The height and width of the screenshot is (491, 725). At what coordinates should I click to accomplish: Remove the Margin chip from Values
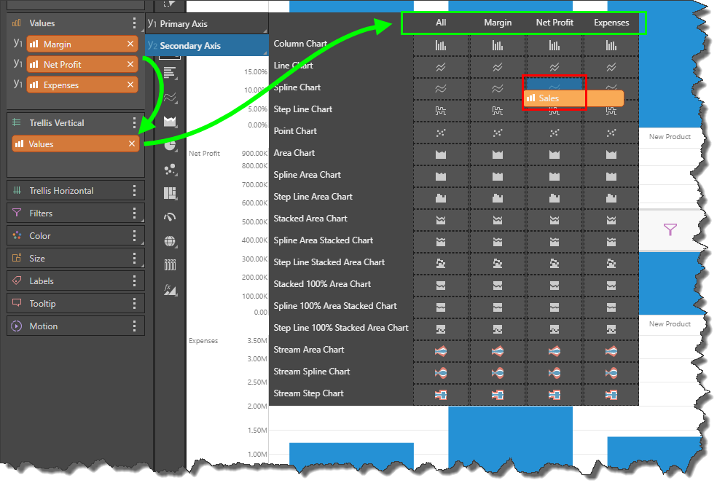[x=130, y=44]
